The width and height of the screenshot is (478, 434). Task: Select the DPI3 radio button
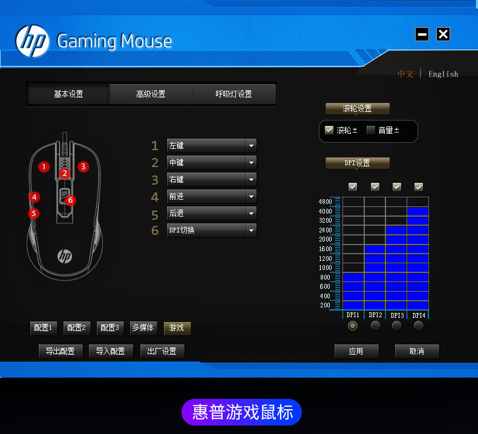(x=396, y=326)
